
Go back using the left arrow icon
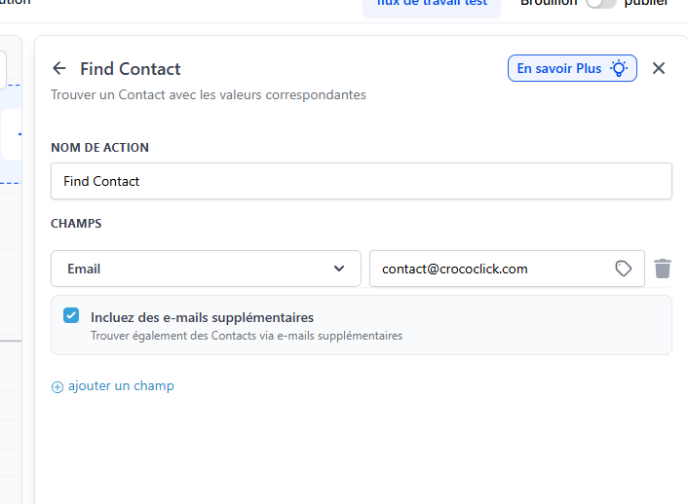[x=59, y=68]
